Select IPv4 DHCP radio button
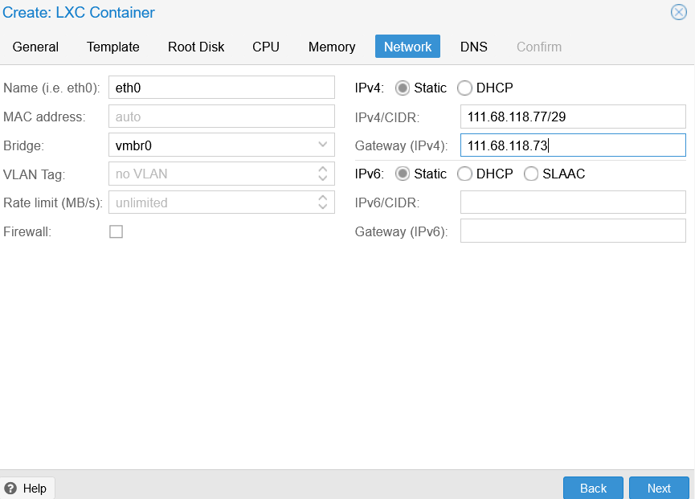Image resolution: width=695 pixels, height=499 pixels. pyautogui.click(x=464, y=88)
